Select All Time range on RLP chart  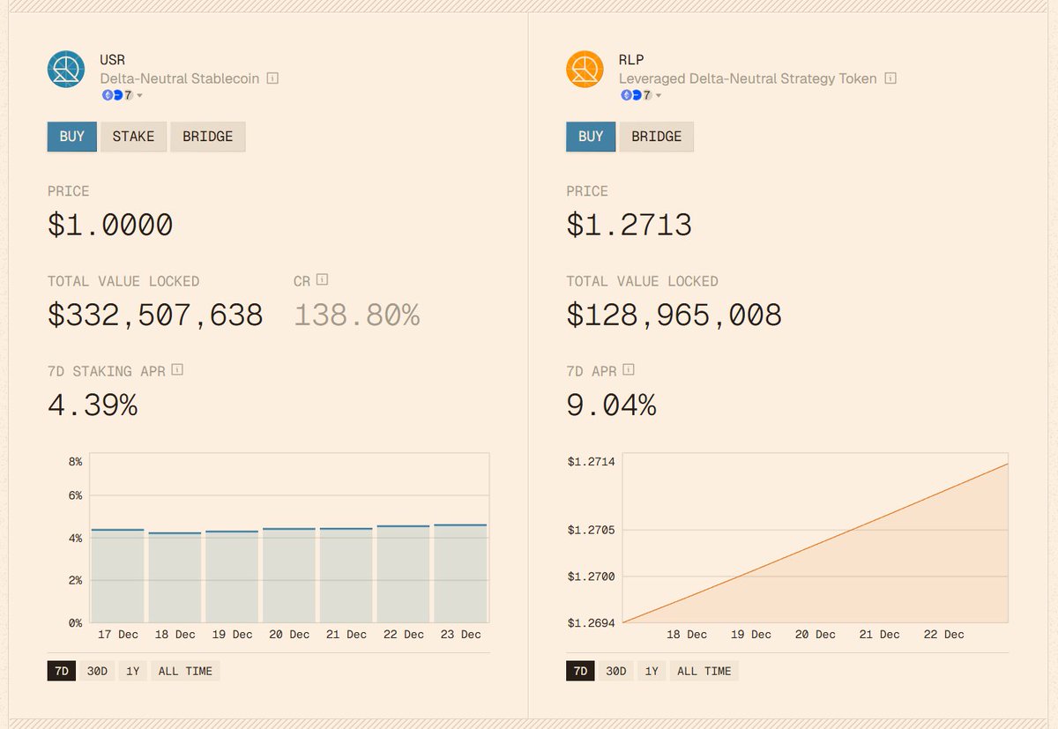click(704, 671)
